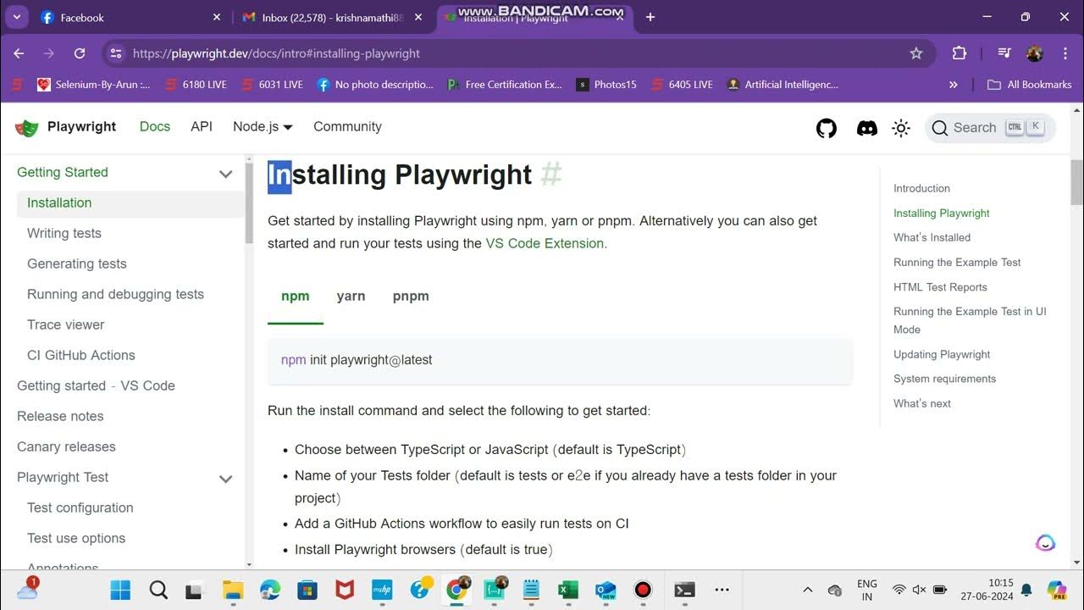
Task: Click the browser back arrow
Action: click(19, 53)
